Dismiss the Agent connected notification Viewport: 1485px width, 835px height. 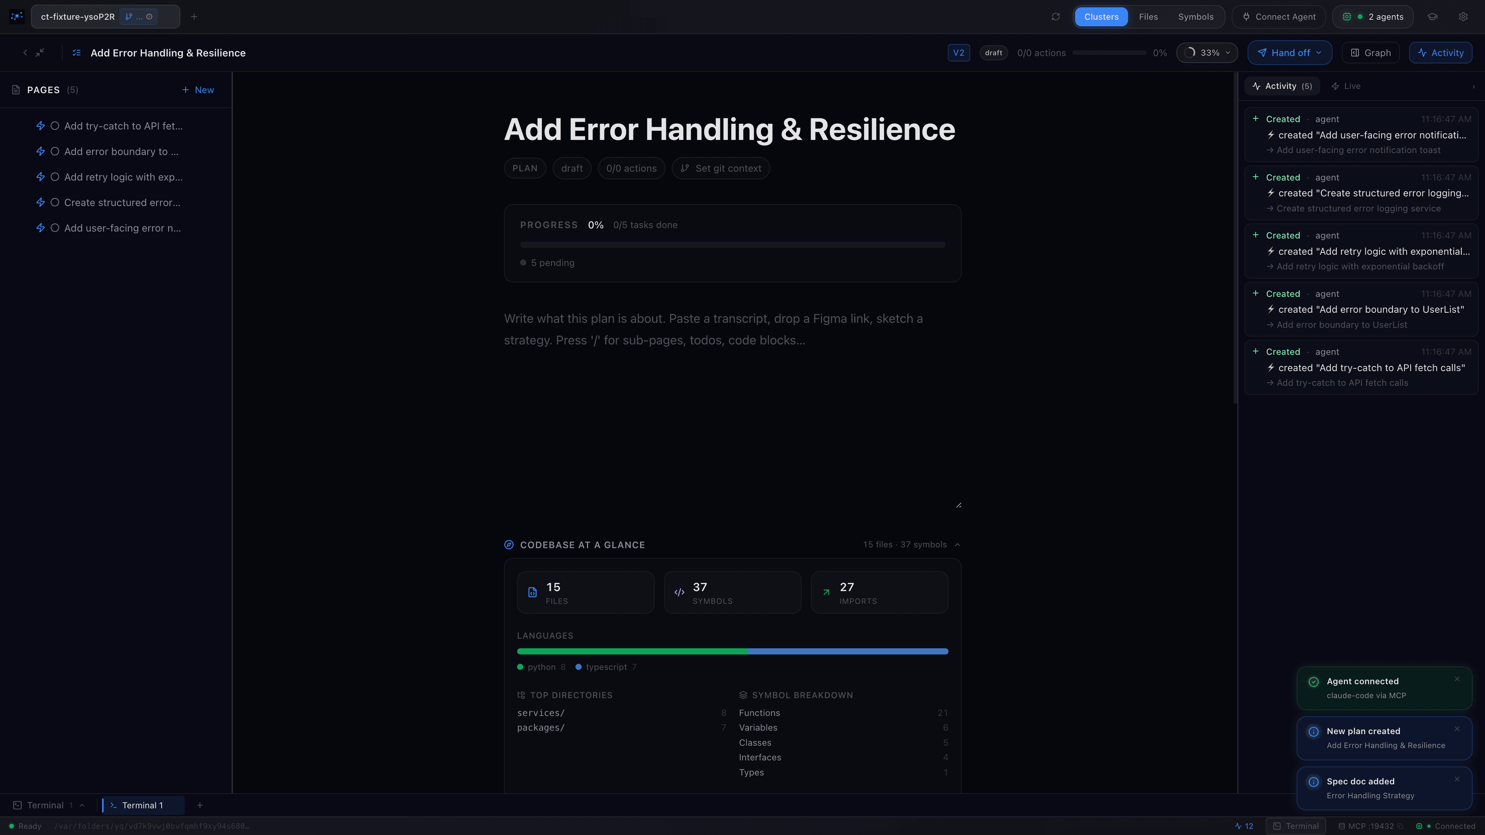coord(1457,679)
